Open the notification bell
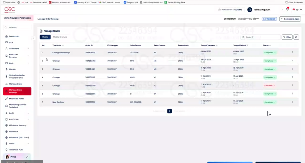Image resolution: width=305 pixels, height=163 pixels. tap(287, 9)
